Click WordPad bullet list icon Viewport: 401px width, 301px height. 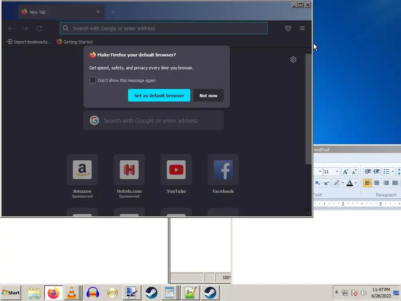(387, 172)
